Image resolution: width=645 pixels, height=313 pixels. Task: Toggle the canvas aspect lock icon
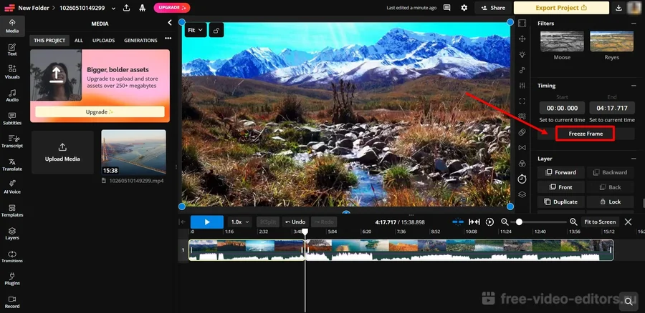pos(216,30)
